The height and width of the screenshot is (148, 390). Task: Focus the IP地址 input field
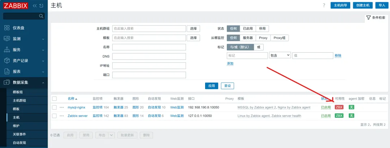click(x=149, y=66)
